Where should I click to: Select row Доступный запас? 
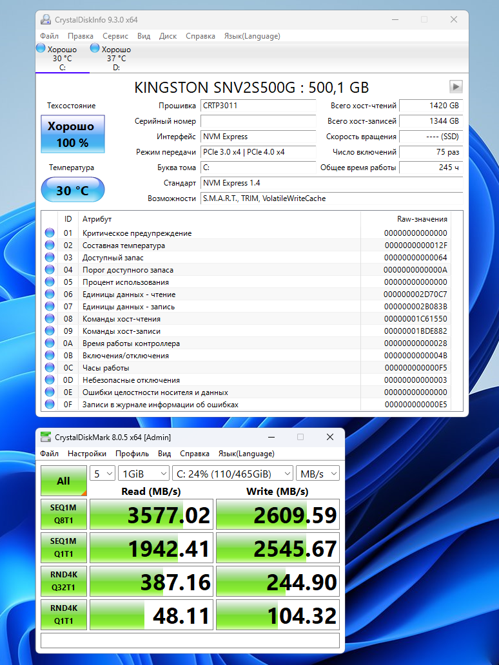coord(246,258)
